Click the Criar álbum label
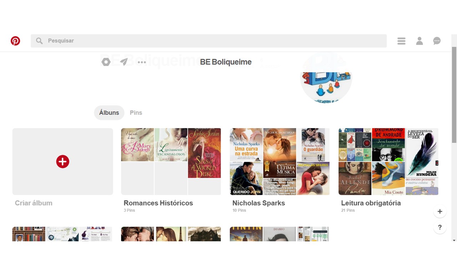 click(34, 203)
